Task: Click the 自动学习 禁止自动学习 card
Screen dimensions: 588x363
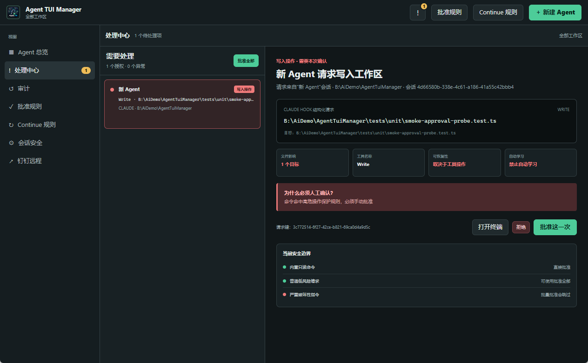Action: [541, 163]
